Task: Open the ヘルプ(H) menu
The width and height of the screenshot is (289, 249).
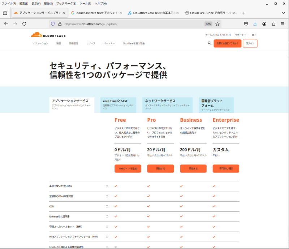Action: 100,4
